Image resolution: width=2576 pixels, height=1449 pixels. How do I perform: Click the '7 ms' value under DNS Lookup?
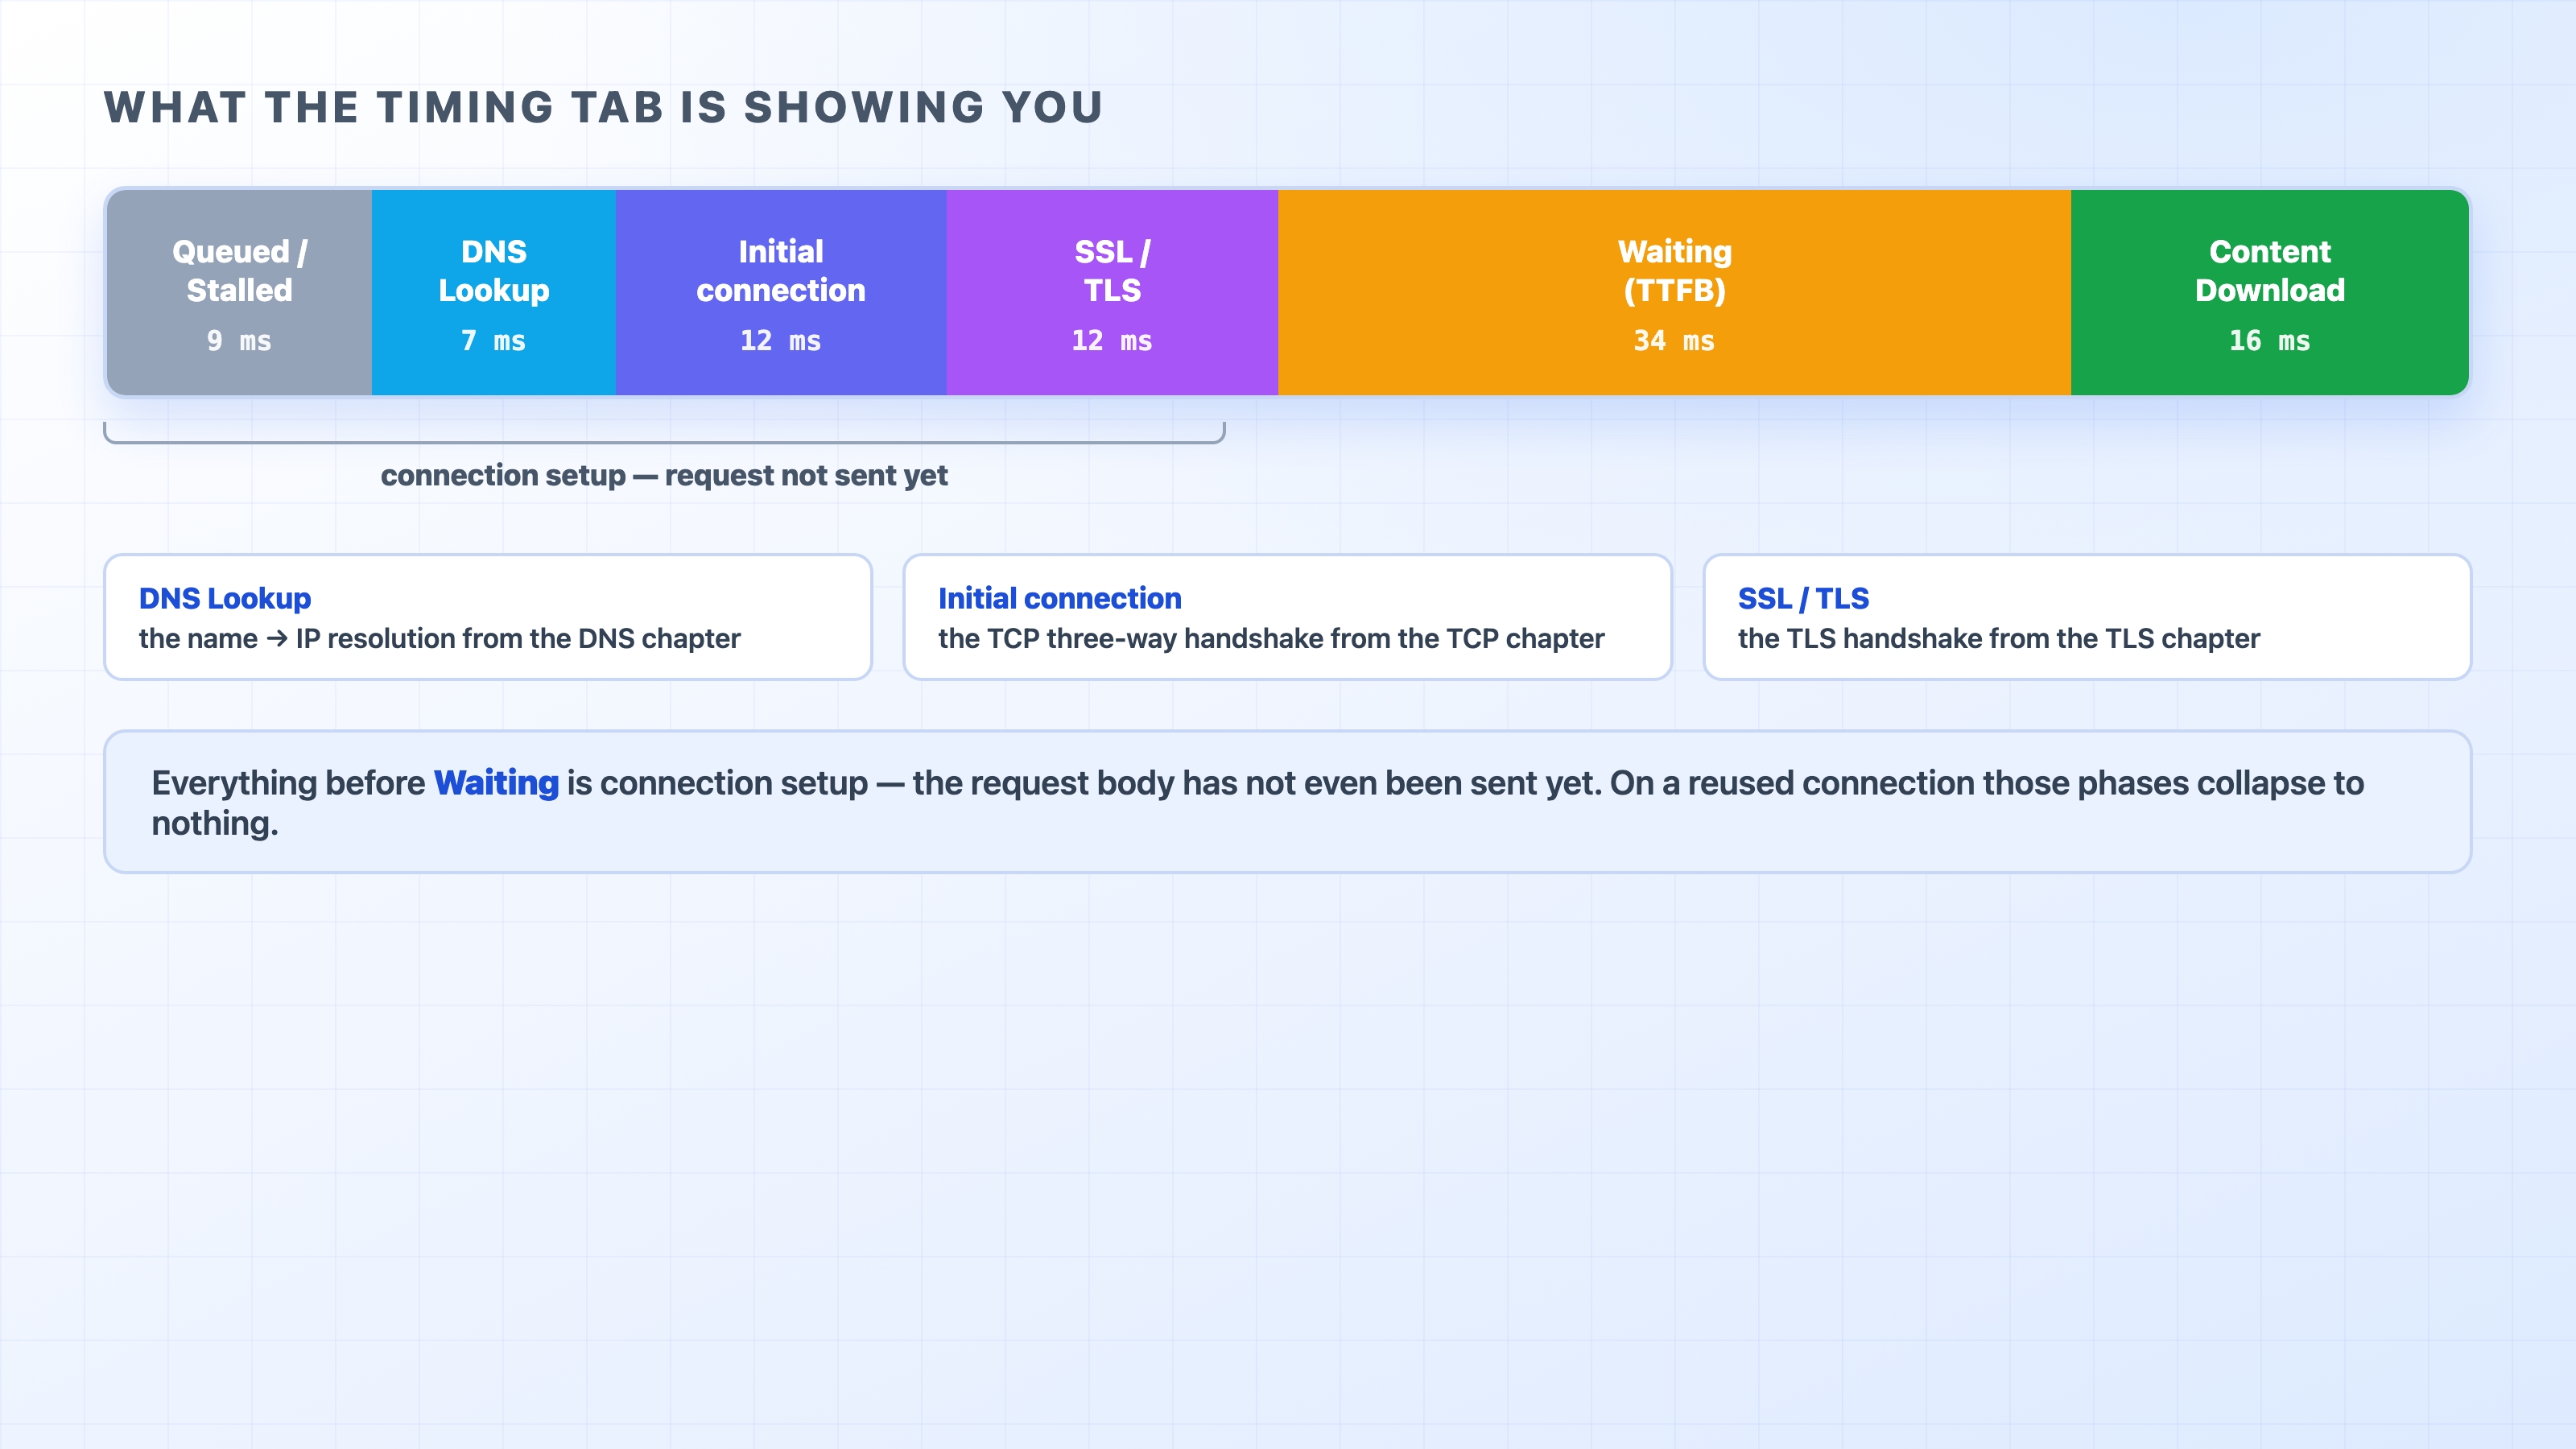(494, 341)
